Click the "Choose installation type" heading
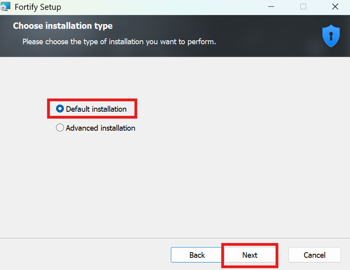This screenshot has height=270, width=350. pos(63,26)
